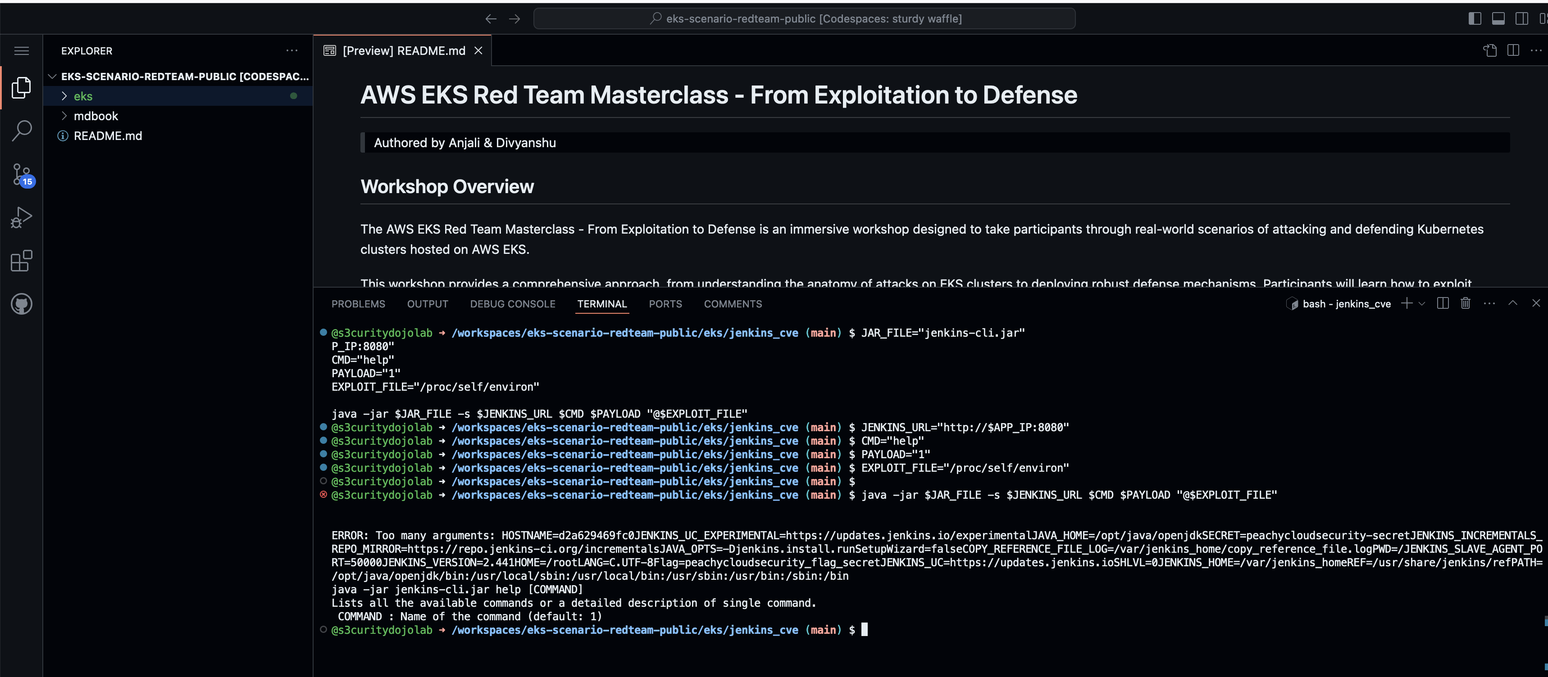Image resolution: width=1548 pixels, height=677 pixels.
Task: Expand the eks folder
Action: (83, 96)
